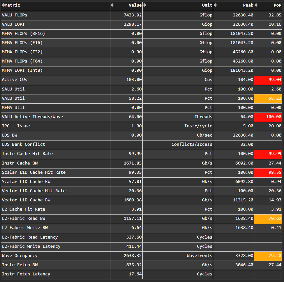Select the VALU FLOPs metric row name
This screenshot has width=284, height=282.
[14, 15]
